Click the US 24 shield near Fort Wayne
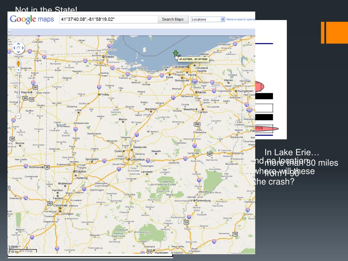Image resolution: width=348 pixels, height=261 pixels. coord(25,98)
